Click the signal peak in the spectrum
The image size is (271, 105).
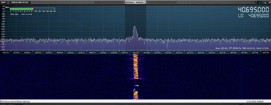134,26
